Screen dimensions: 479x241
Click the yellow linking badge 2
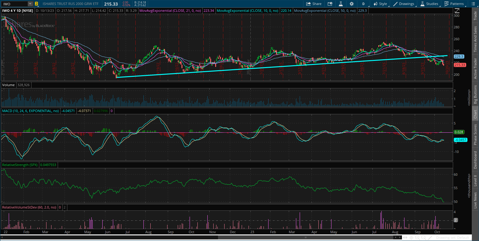(x=36, y=4)
